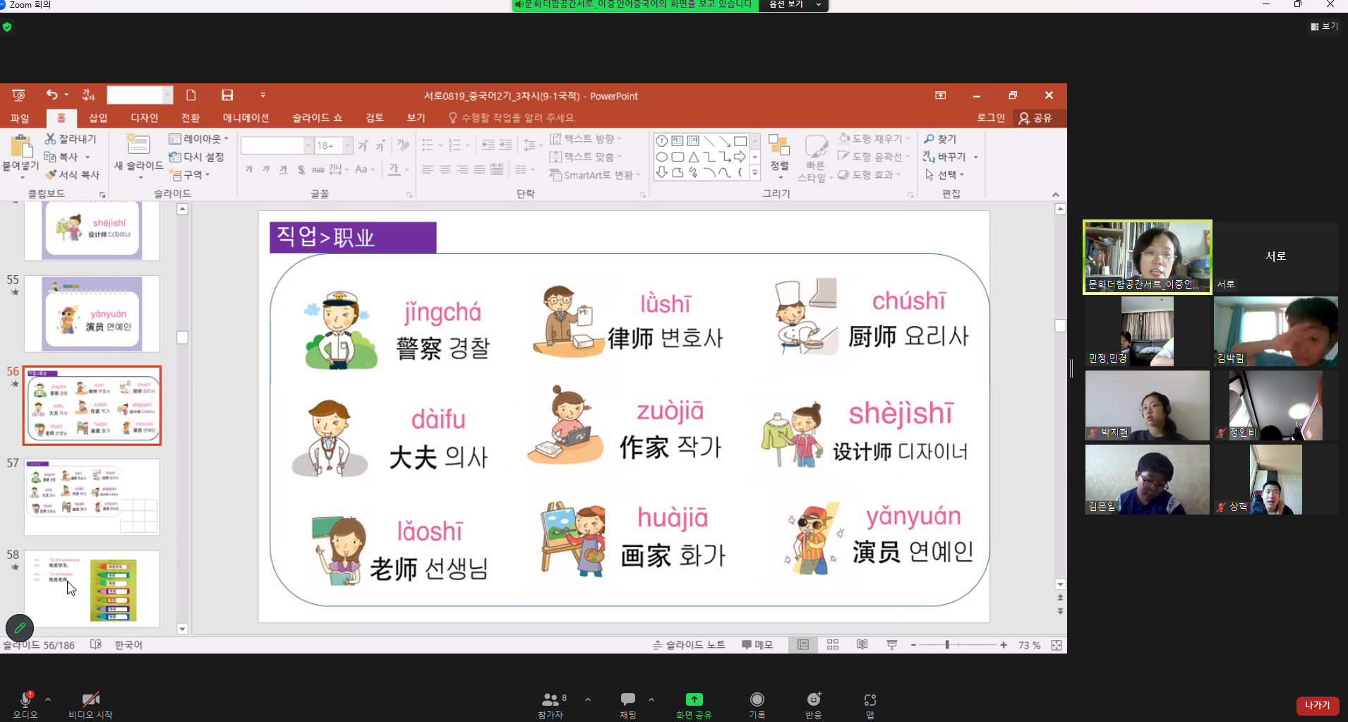Image resolution: width=1348 pixels, height=722 pixels.
Task: Switch to the 애니메이션 ribbon tab
Action: (x=246, y=118)
